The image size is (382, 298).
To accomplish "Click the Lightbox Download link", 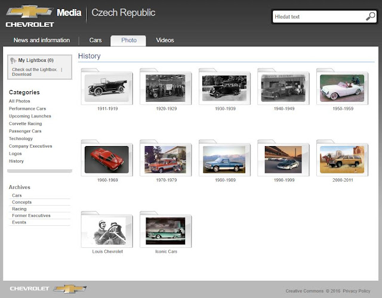I will (x=21, y=74).
